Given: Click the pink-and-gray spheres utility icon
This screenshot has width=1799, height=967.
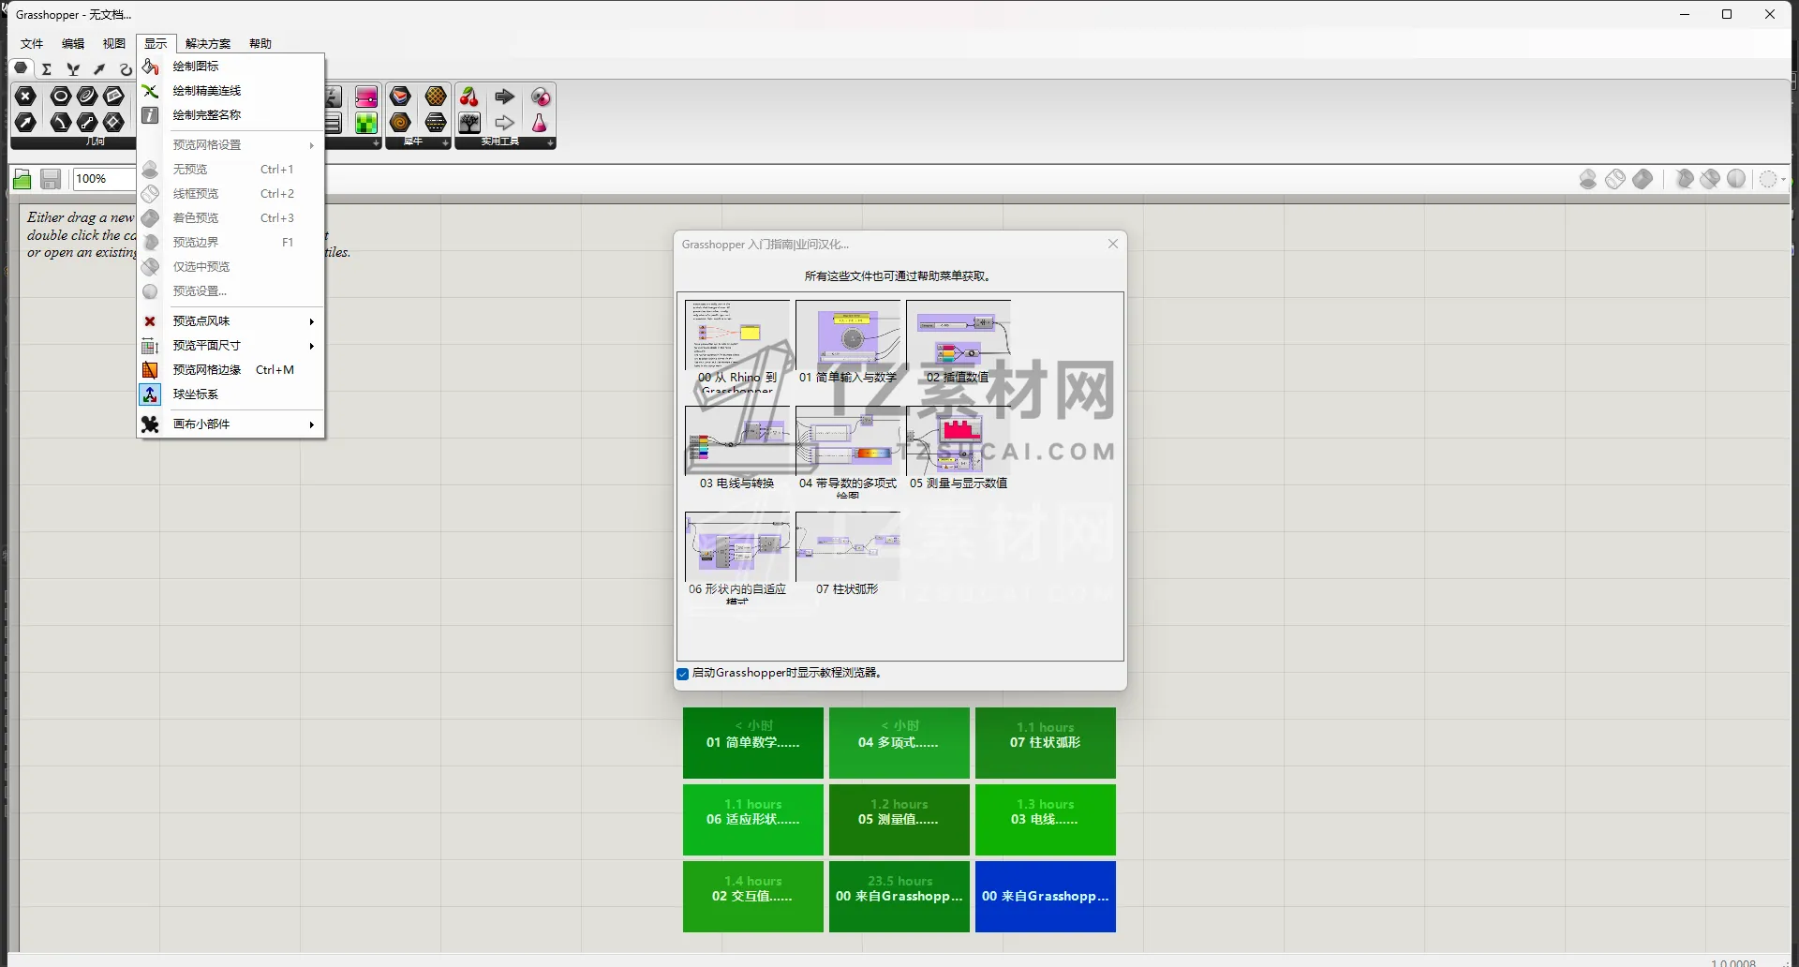Looking at the screenshot, I should (x=541, y=97).
